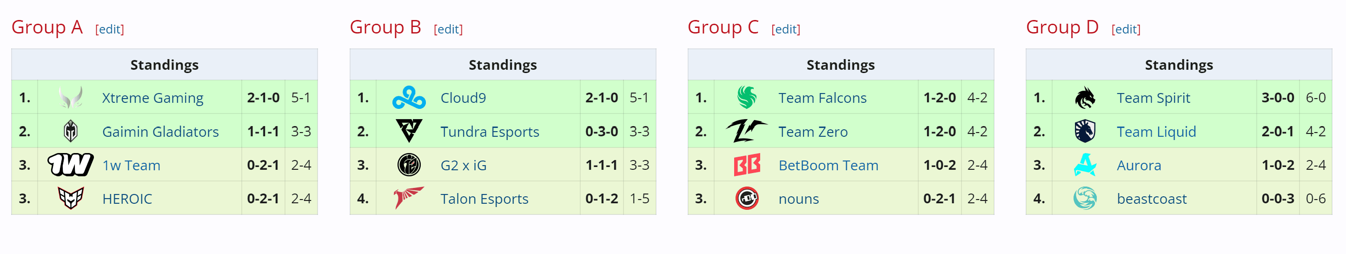This screenshot has width=1346, height=254.
Task: Click the Gaimin Gladiators helmet logo
Action: pyautogui.click(x=71, y=131)
